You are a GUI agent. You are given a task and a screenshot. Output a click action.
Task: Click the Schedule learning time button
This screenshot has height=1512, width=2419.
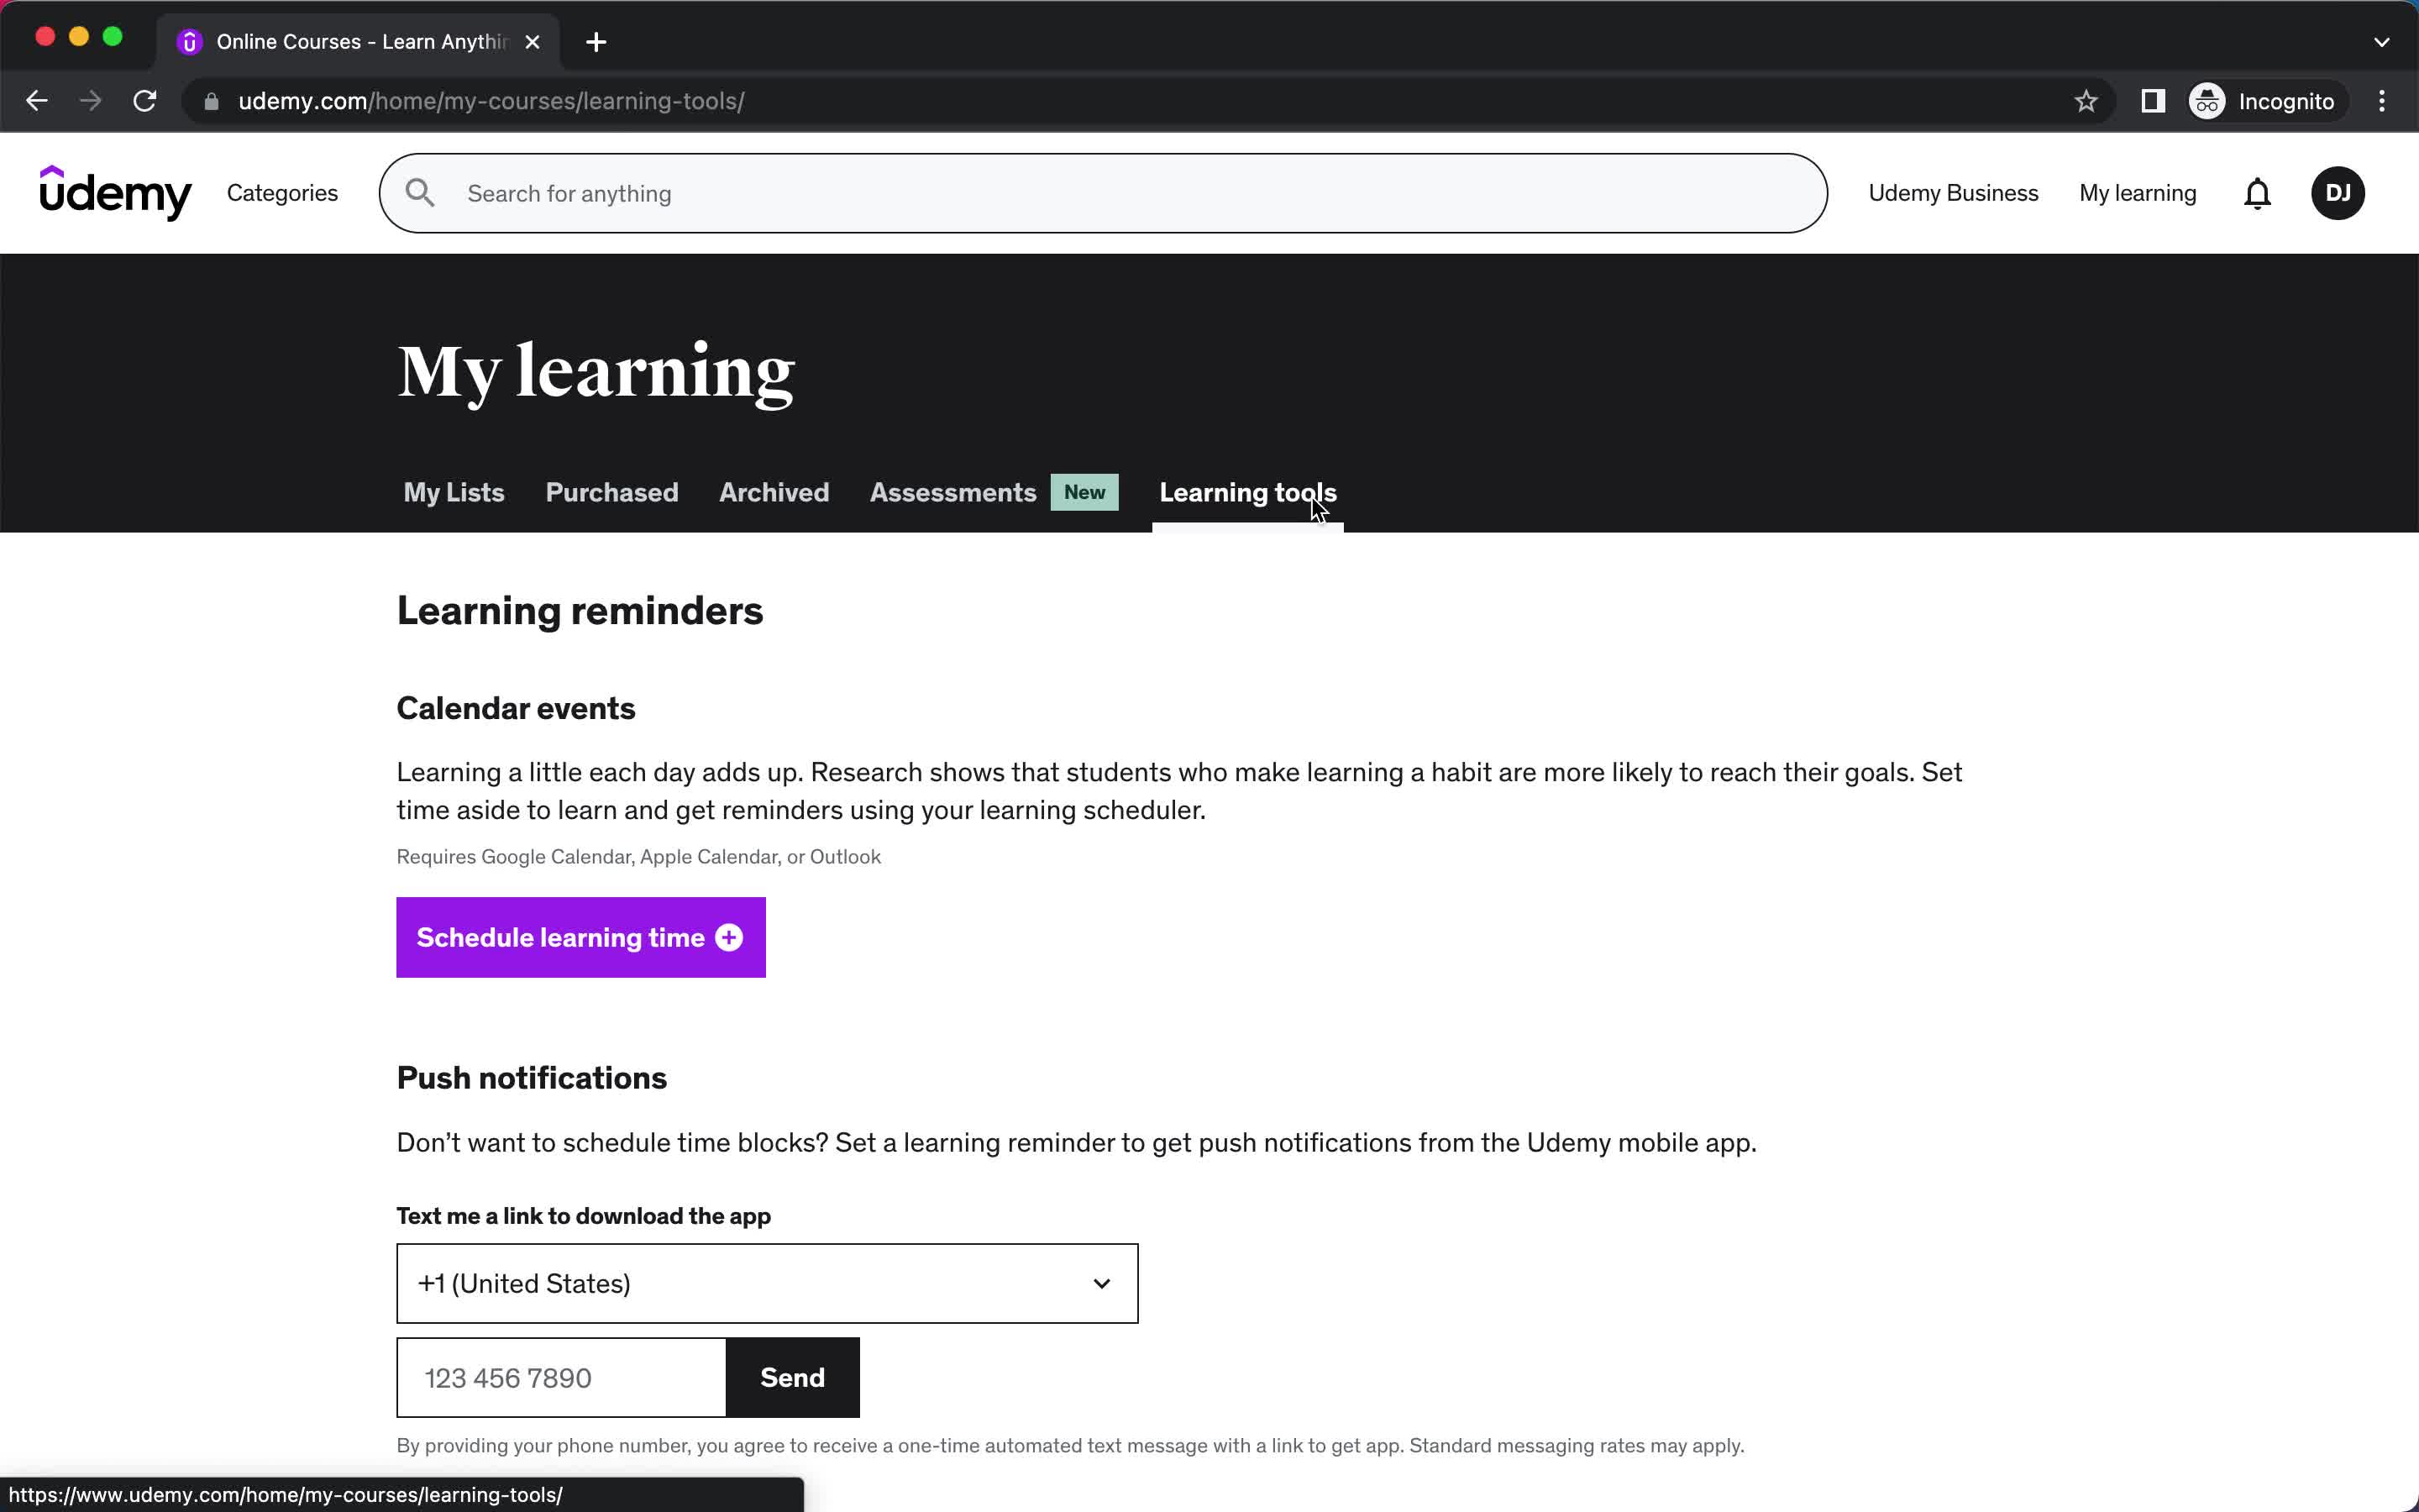point(580,937)
